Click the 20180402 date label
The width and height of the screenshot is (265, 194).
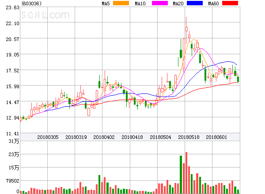(x=104, y=137)
